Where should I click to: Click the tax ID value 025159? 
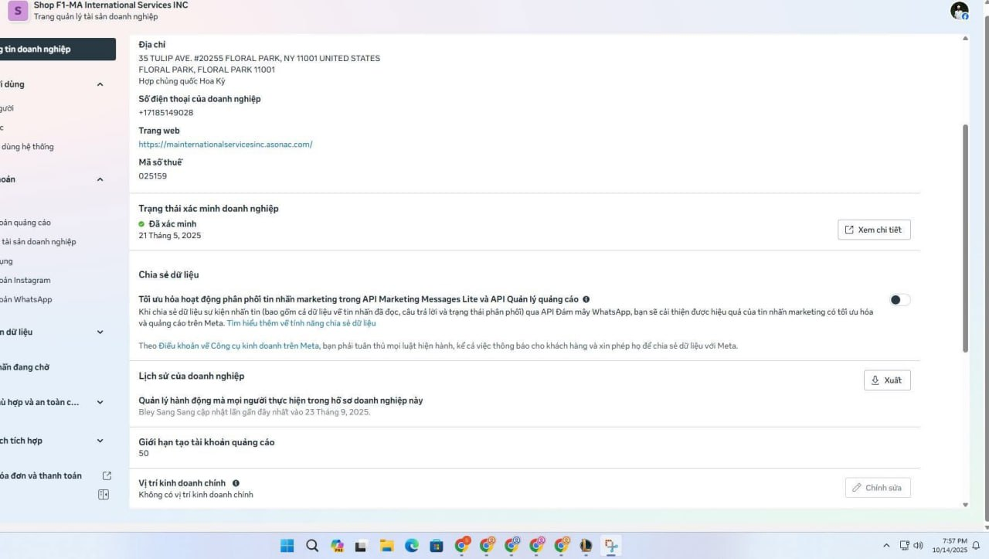[153, 176]
